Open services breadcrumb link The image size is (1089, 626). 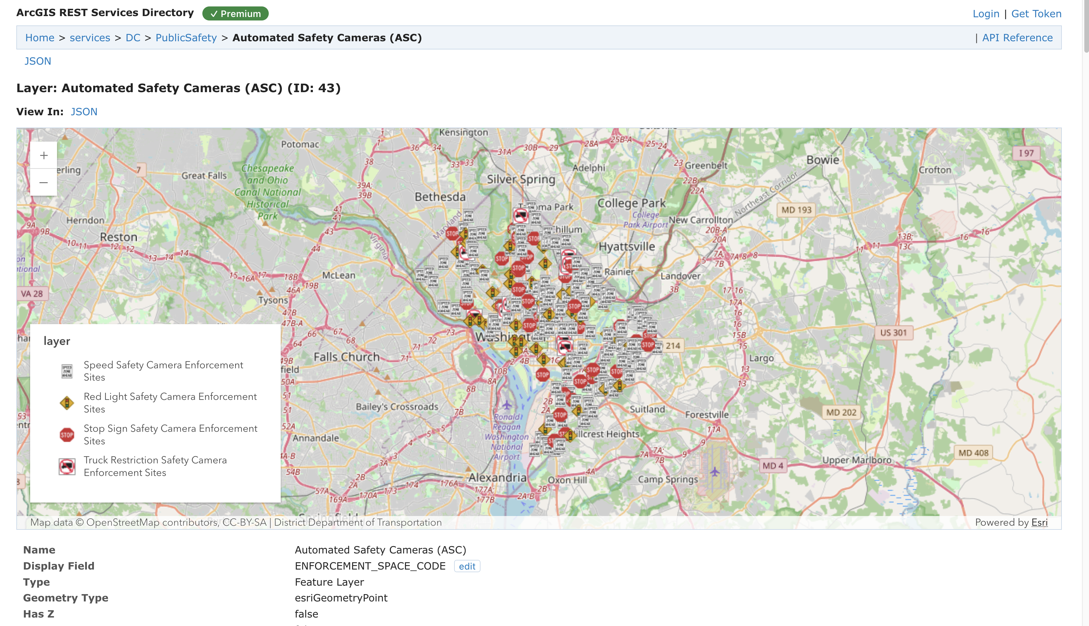coord(90,37)
